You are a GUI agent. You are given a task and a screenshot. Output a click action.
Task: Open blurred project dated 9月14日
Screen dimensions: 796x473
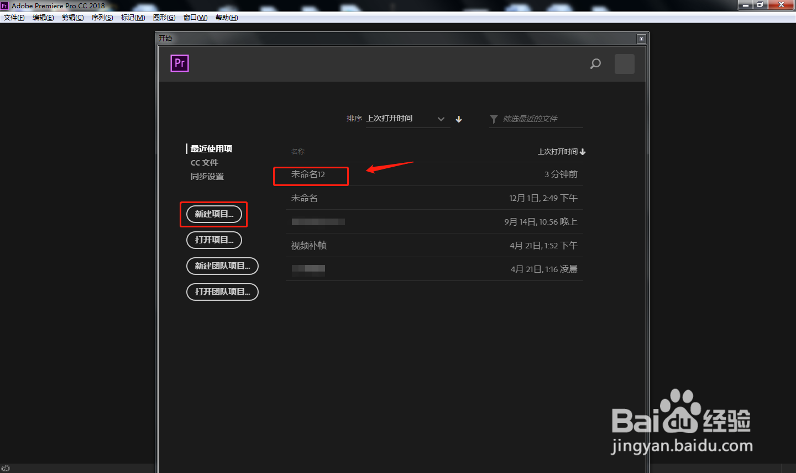[434, 222]
